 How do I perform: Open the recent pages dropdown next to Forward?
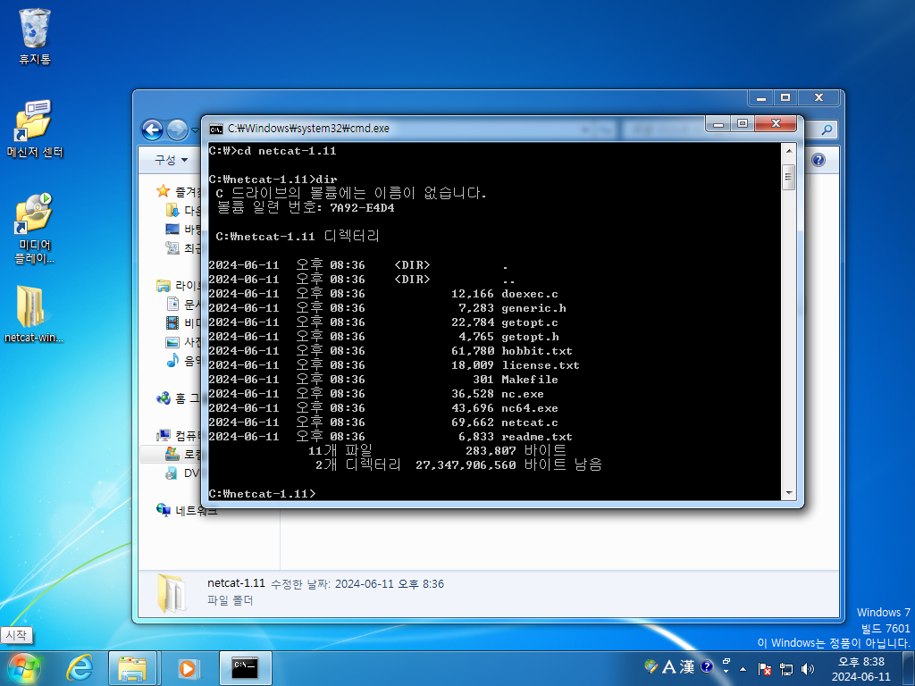[x=194, y=130]
